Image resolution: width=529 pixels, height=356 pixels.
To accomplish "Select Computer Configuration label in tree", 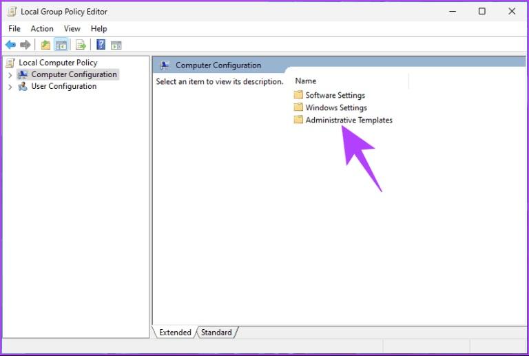I will click(74, 74).
